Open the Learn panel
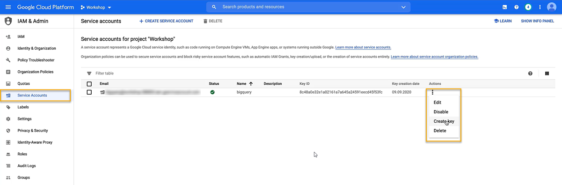Screen dimensions: 562x185 [503, 21]
